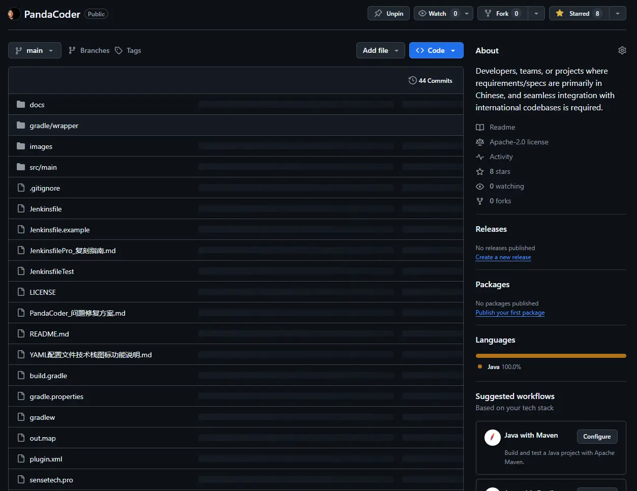Configure the Java with Maven workflow
This screenshot has width=637, height=491.
click(597, 437)
